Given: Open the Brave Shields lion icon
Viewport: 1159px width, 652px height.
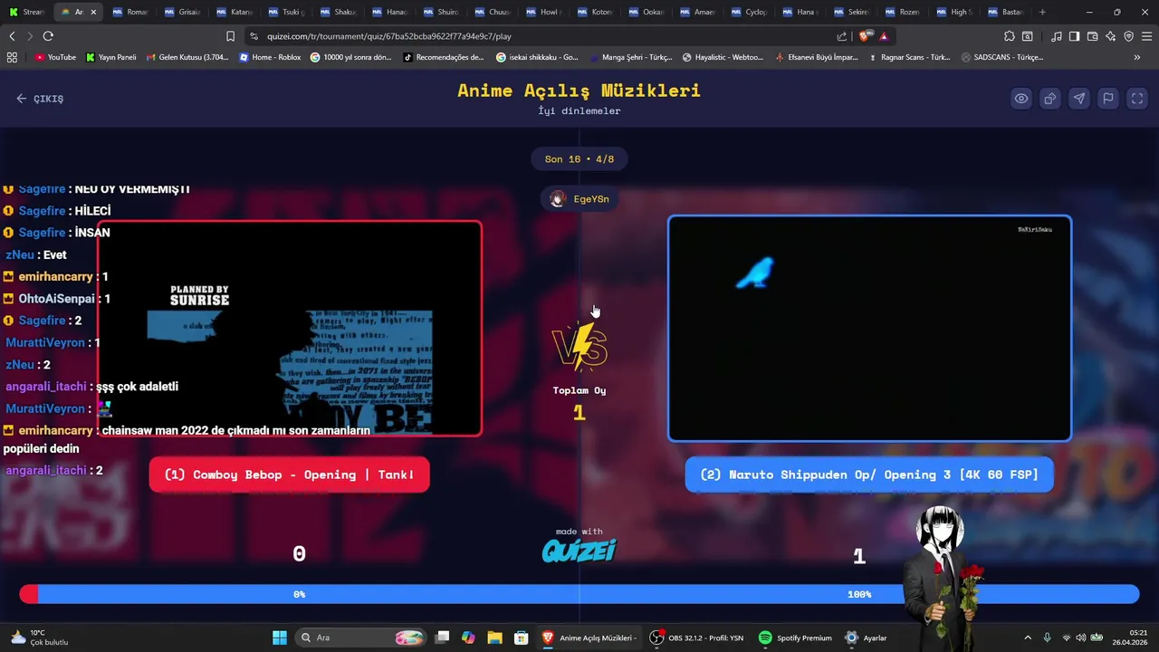Looking at the screenshot, I should pos(864,36).
